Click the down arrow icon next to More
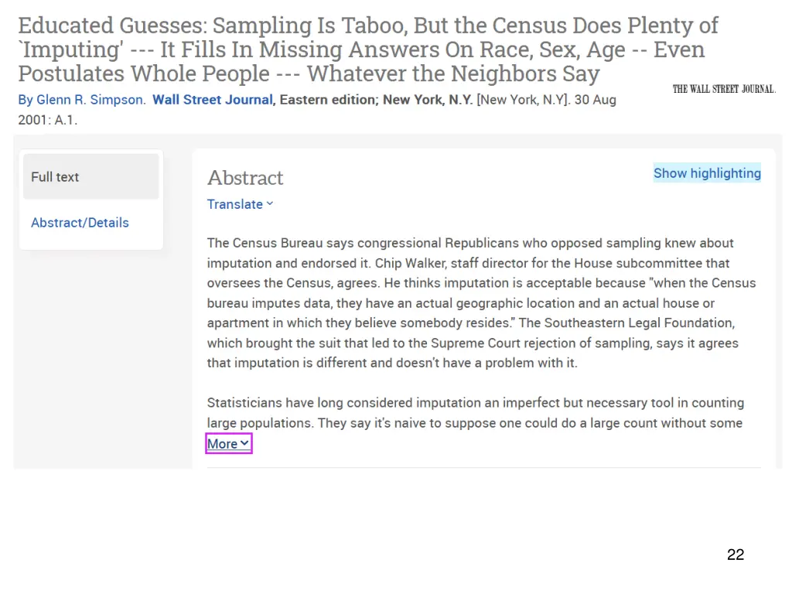The height and width of the screenshot is (594, 792). point(244,443)
